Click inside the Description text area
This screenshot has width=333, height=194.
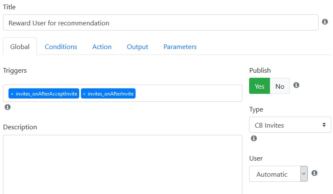122,164
